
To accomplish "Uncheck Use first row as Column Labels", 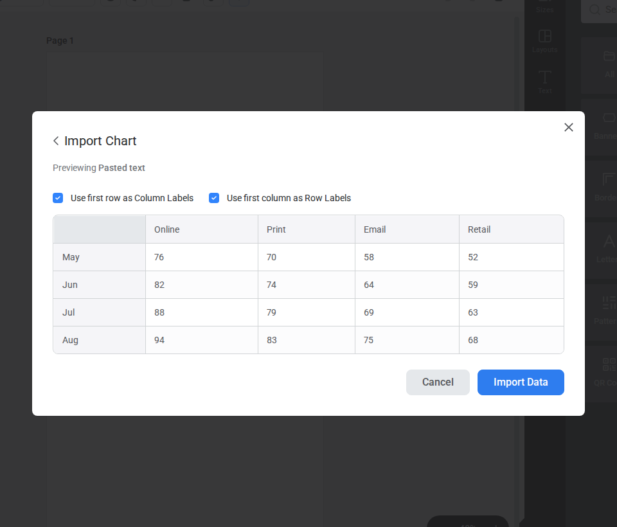I will pos(58,198).
